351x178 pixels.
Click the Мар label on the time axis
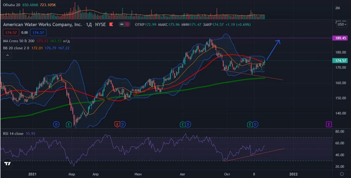point(71,174)
